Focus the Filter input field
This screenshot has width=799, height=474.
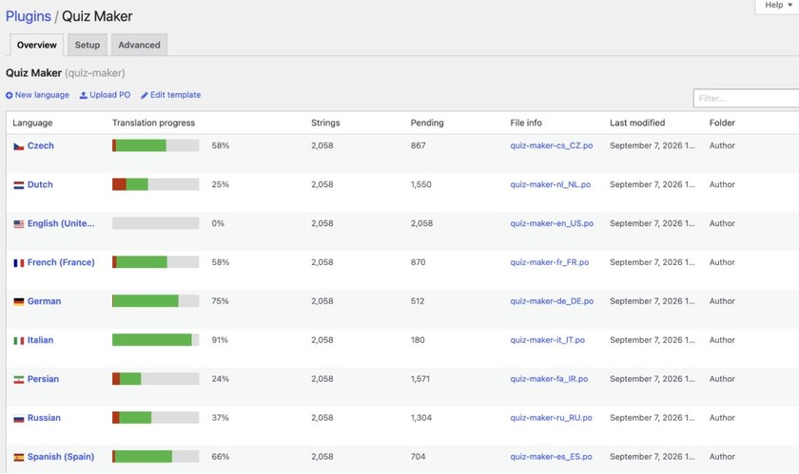746,98
